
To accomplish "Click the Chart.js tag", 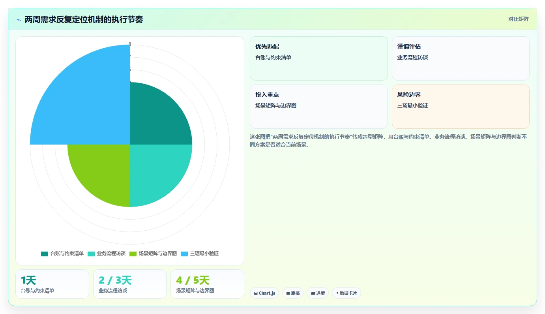I will click(264, 293).
